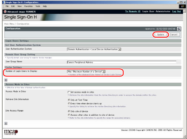Image resolution: width=187 pixels, height=139 pixels.
Task: Click into User Group Name text field
Action: point(122,62)
